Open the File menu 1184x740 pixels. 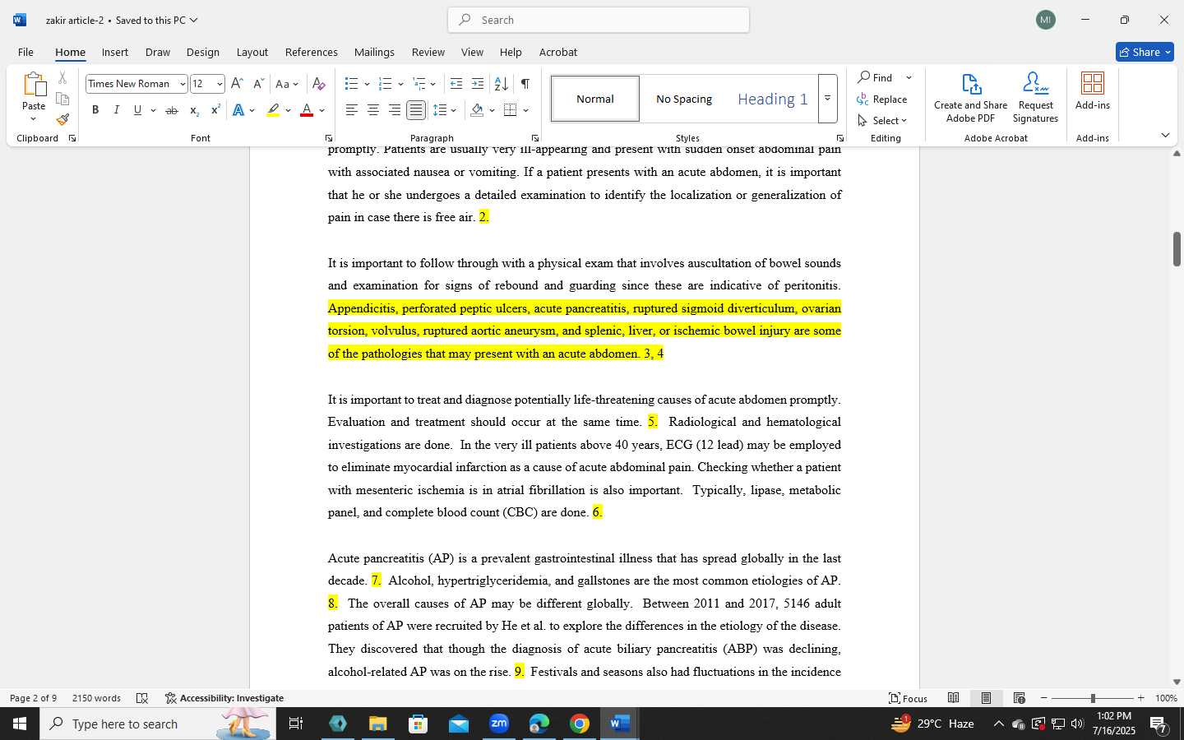click(x=25, y=52)
